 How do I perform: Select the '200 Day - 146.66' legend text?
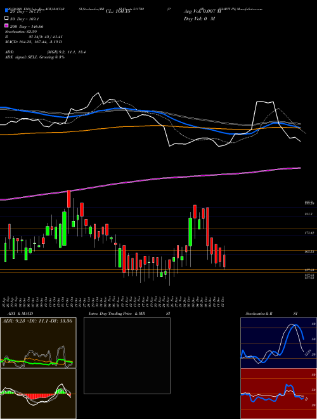(x=27, y=27)
